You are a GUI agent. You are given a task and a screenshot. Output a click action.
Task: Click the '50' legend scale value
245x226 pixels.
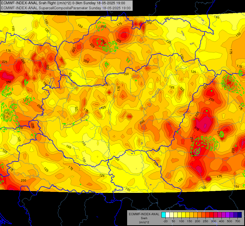[173, 221]
